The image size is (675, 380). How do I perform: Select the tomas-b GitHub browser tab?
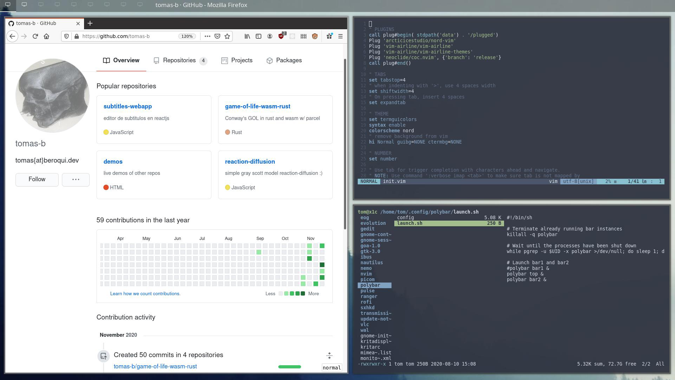pos(44,24)
